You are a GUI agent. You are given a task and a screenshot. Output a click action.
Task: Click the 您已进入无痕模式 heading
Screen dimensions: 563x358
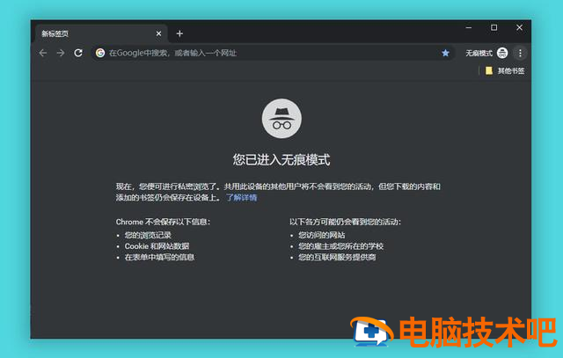coord(281,159)
